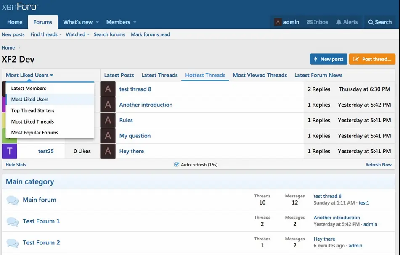Click the admin avatar in the navigation bar
Image resolution: width=400 pixels, height=255 pixels.
coord(278,22)
